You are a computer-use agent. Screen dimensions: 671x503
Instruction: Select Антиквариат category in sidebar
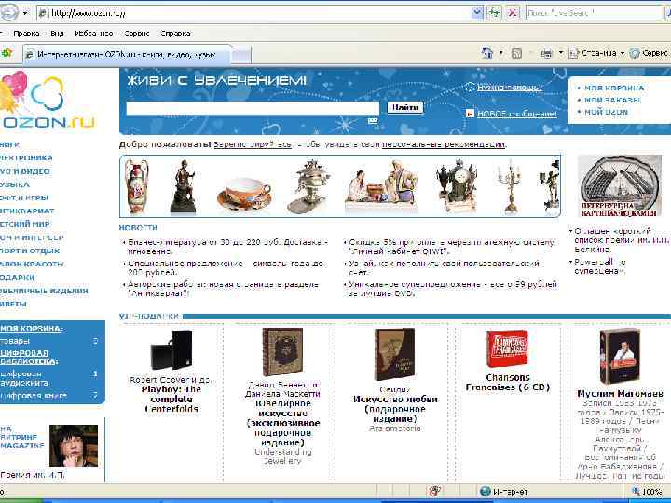27,211
